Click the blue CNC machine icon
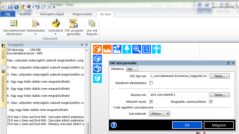The height and width of the screenshot is (134, 239). pyautogui.click(x=117, y=49)
